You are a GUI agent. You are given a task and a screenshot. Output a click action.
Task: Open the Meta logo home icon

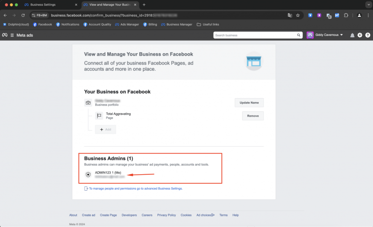click(x=5, y=35)
